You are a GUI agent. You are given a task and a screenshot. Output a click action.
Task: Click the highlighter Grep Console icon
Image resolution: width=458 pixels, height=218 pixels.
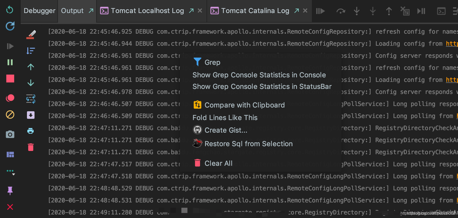pyautogui.click(x=31, y=35)
